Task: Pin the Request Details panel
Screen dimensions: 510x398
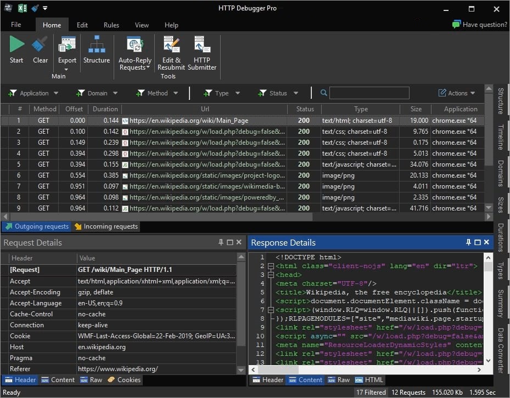Action: pos(221,242)
